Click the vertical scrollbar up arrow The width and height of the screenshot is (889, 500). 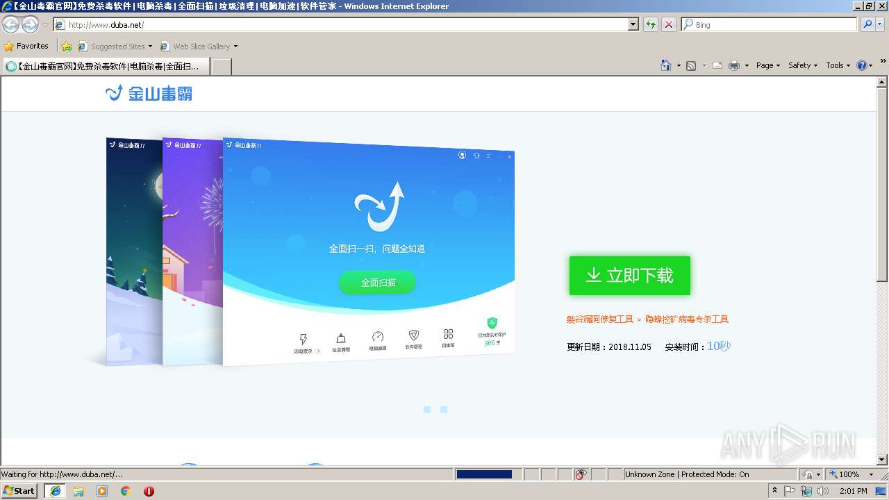coord(882,82)
